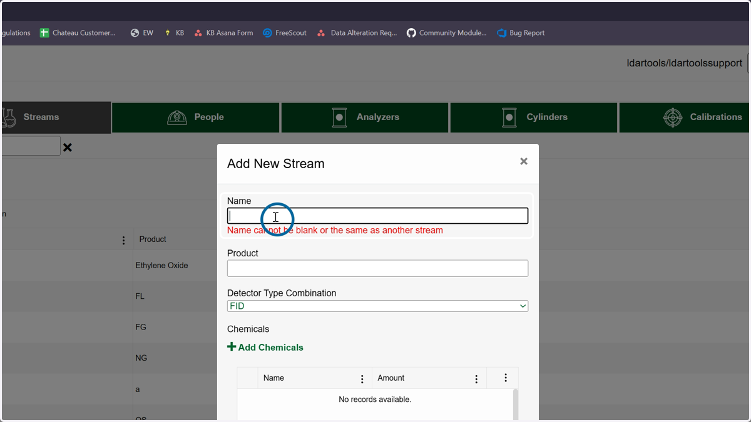Open column menu left of Product header
This screenshot has width=751, height=422.
pyautogui.click(x=123, y=240)
